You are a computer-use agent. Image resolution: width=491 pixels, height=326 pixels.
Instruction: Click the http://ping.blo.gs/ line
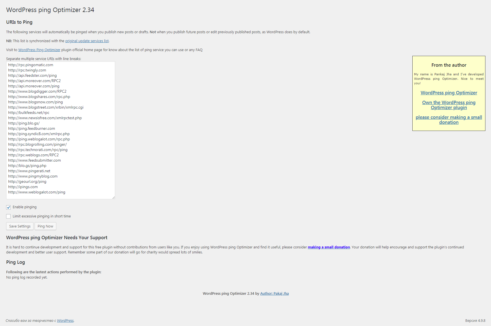[24, 123]
